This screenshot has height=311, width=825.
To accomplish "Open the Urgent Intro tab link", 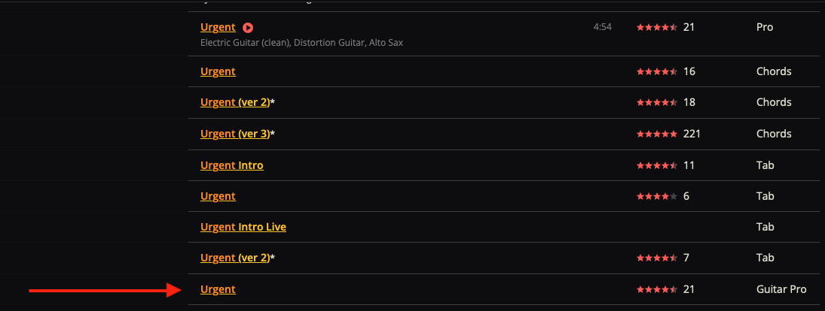I will pos(232,165).
